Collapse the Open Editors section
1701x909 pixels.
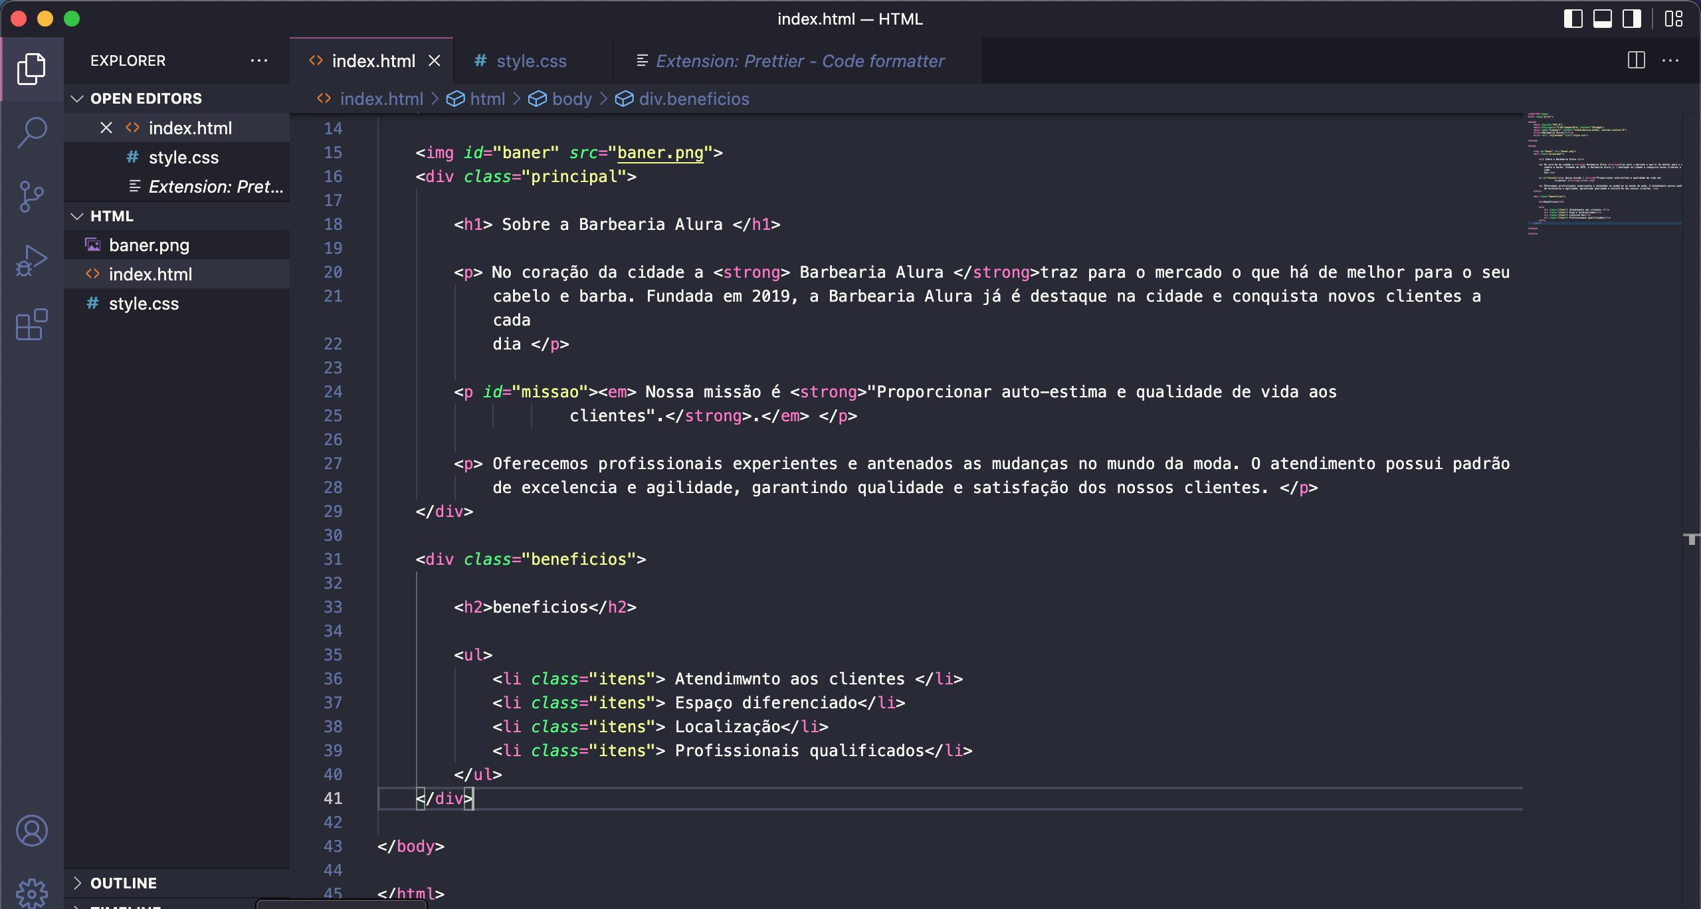[x=177, y=98]
